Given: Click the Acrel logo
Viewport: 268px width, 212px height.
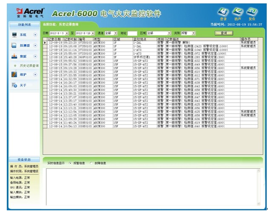Looking at the screenshot, I should tap(31, 13).
